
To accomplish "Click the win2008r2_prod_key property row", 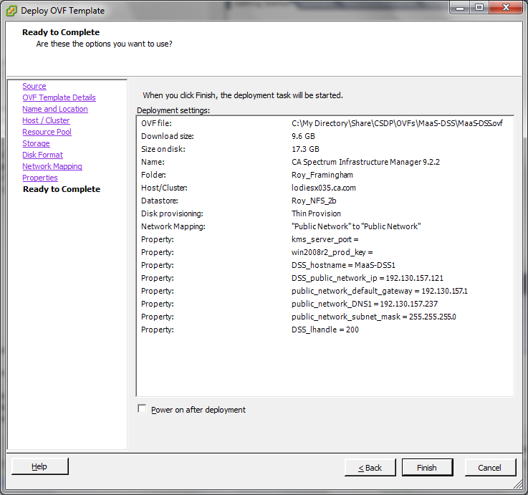I will click(x=332, y=252).
